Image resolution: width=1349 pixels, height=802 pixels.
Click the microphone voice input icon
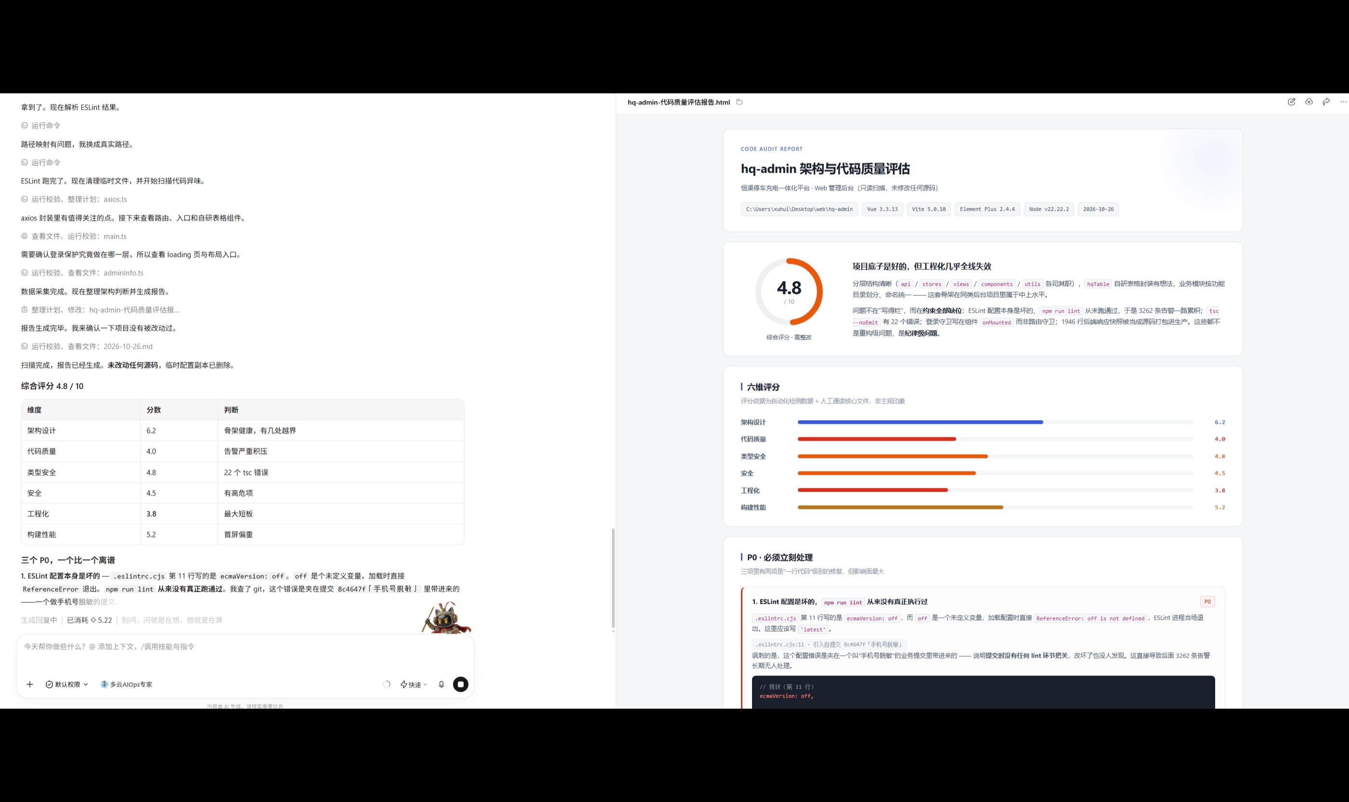[441, 684]
